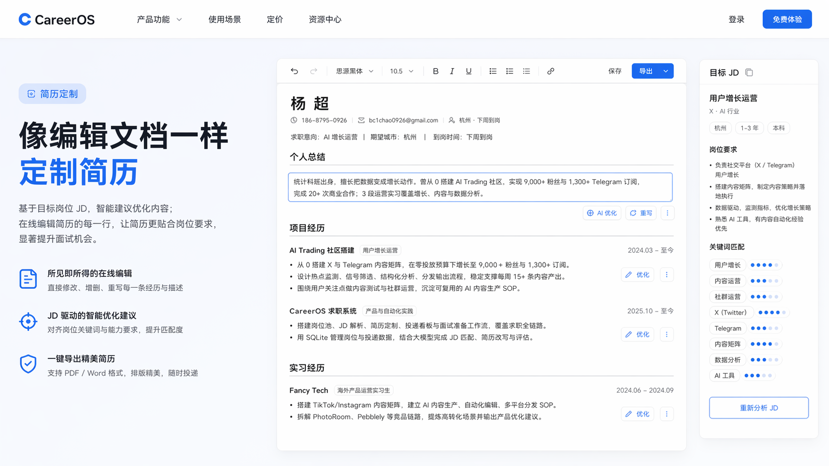This screenshot has height=466, width=829.
Task: Click the person icon before 杭州 · 下周到岗
Action: tap(452, 120)
